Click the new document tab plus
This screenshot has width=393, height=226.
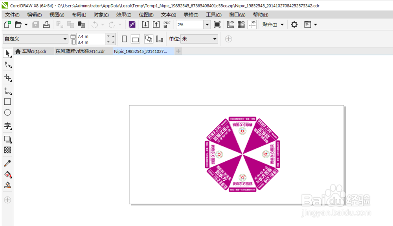(x=178, y=51)
